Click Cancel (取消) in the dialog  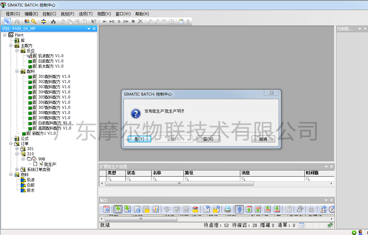[x=263, y=139]
